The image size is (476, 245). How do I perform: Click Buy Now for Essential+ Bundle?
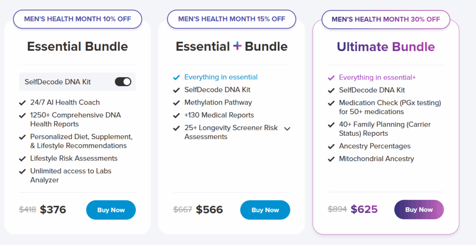pyautogui.click(x=265, y=210)
